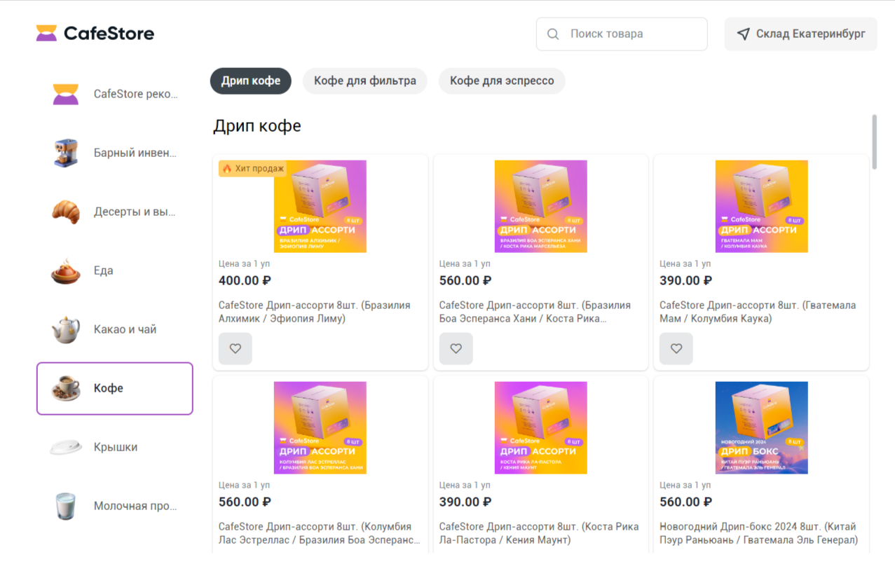Click the Поиск товара search field

pos(631,34)
